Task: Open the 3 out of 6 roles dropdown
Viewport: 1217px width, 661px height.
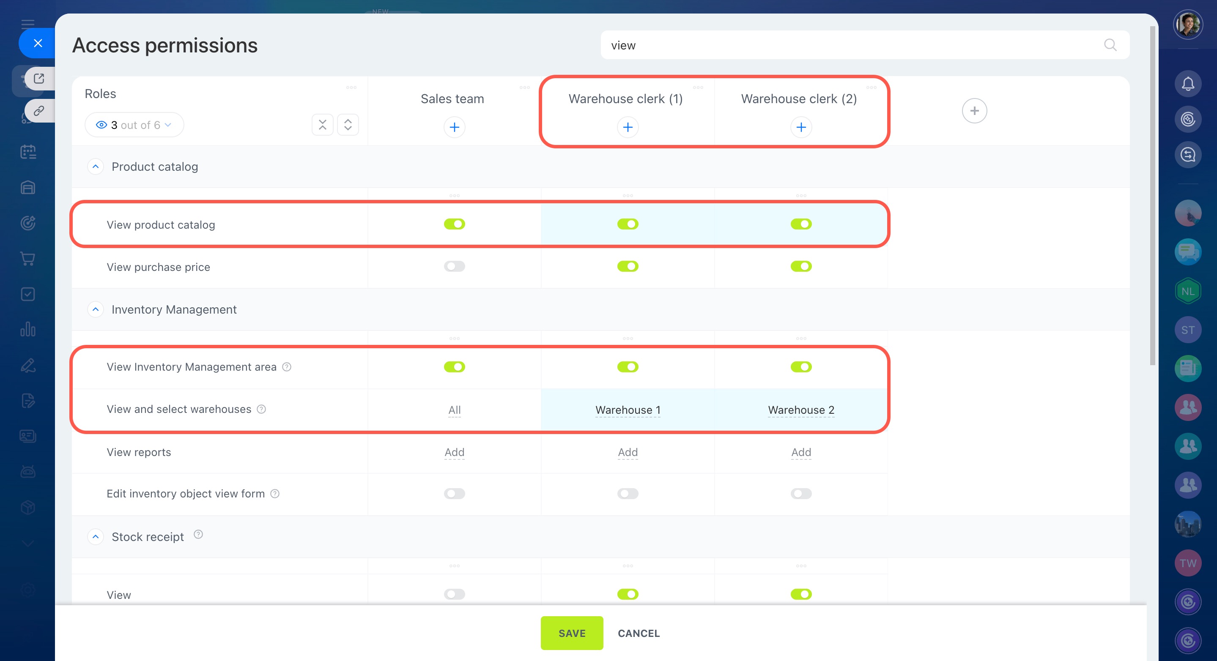Action: pyautogui.click(x=134, y=125)
